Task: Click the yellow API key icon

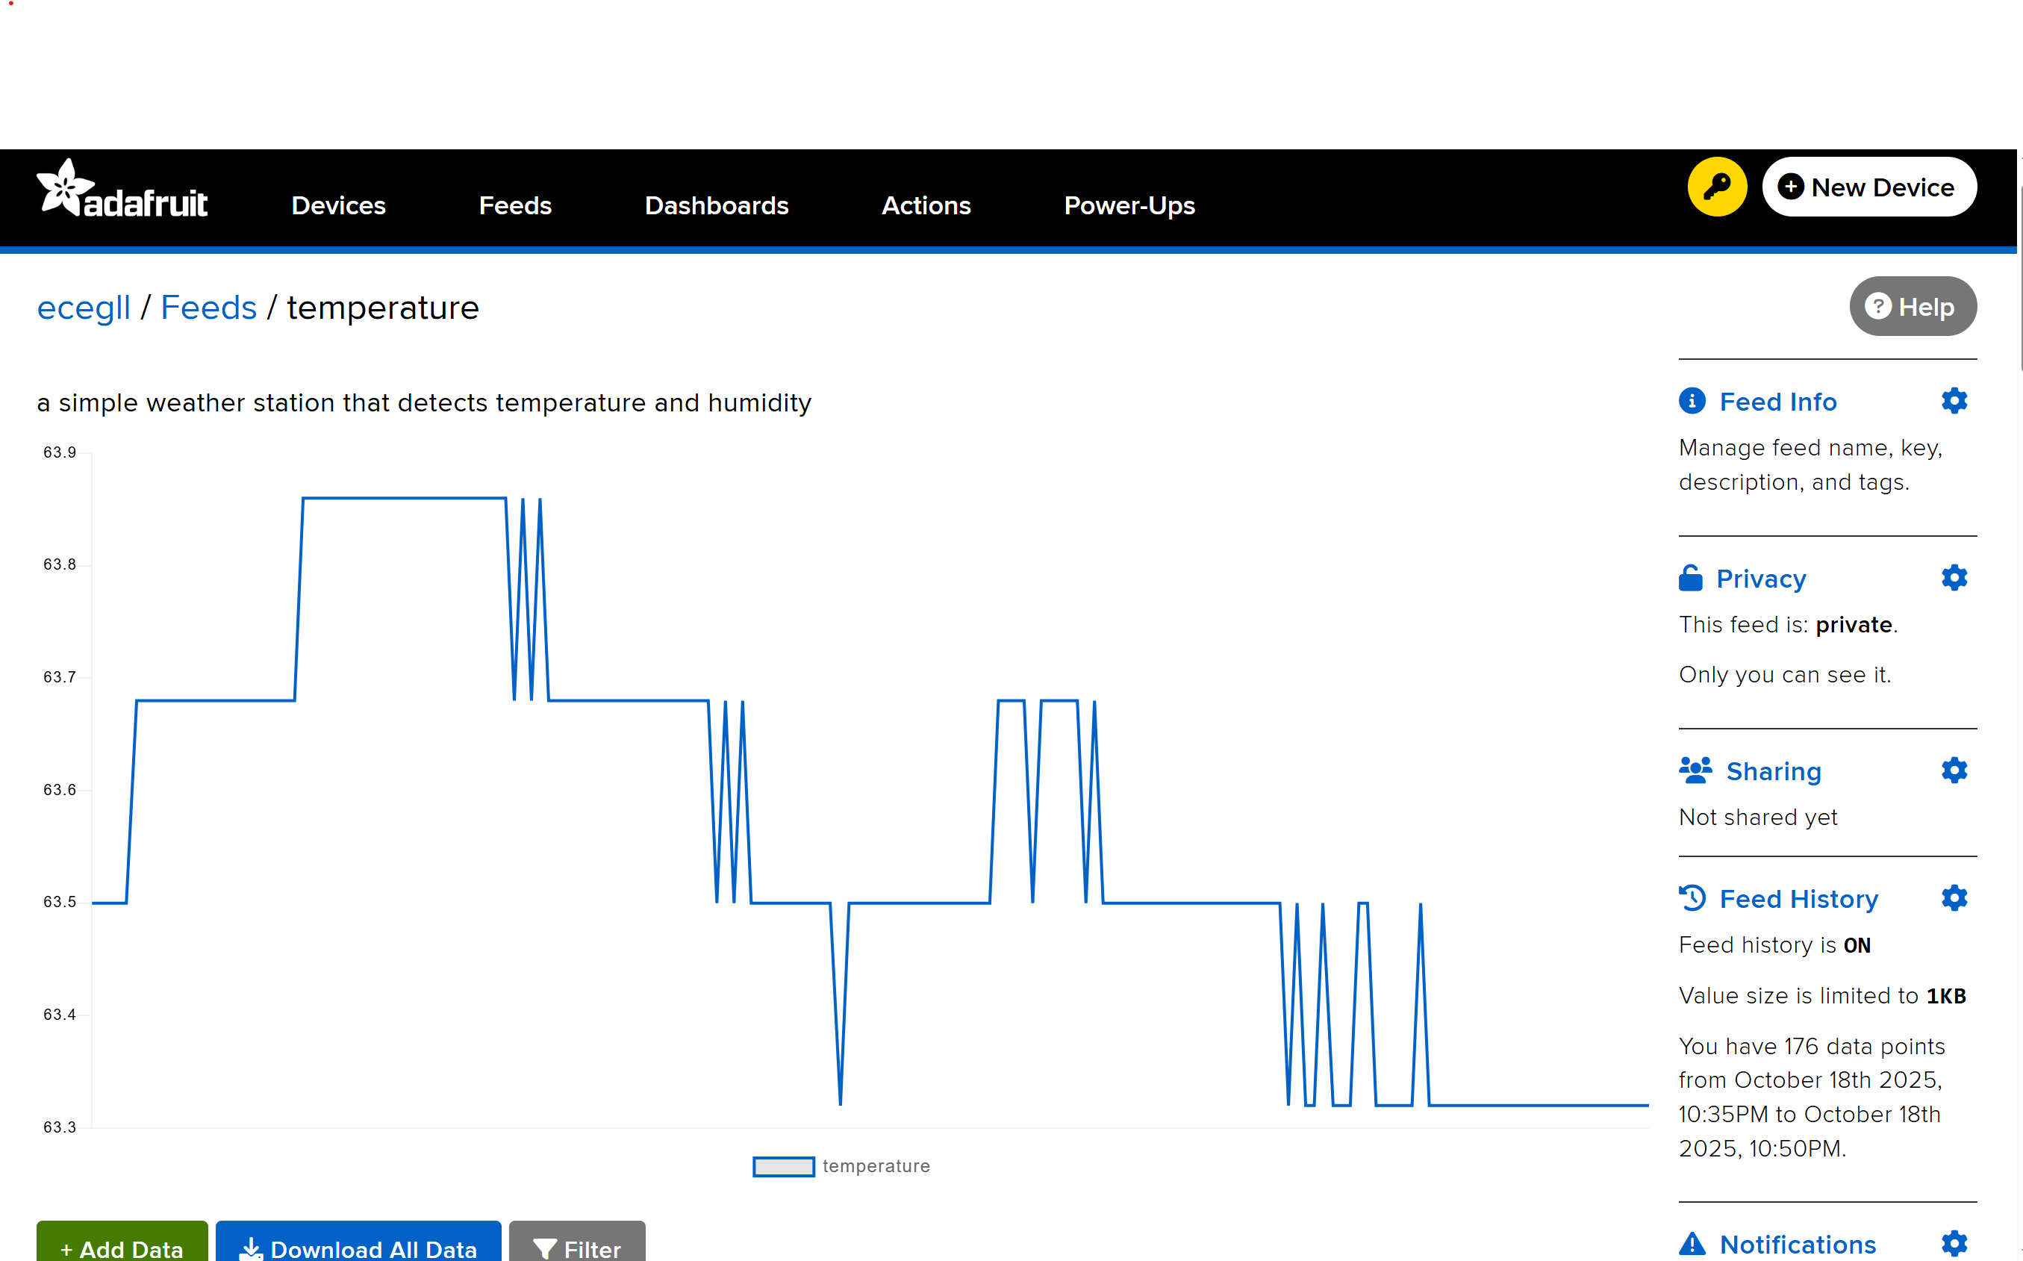Action: click(x=1716, y=187)
